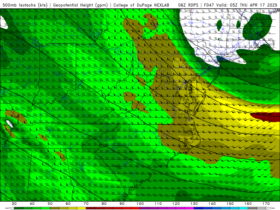Click the 70 kts legend label
The height and width of the screenshot is (210, 280).
point(86,204)
